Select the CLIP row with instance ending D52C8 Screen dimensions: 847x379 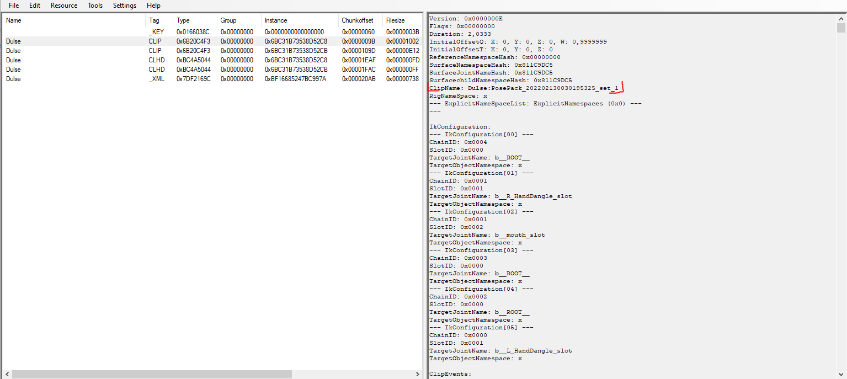pyautogui.click(x=212, y=41)
